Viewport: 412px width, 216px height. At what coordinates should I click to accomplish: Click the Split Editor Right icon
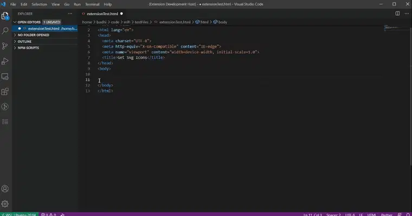click(x=397, y=14)
